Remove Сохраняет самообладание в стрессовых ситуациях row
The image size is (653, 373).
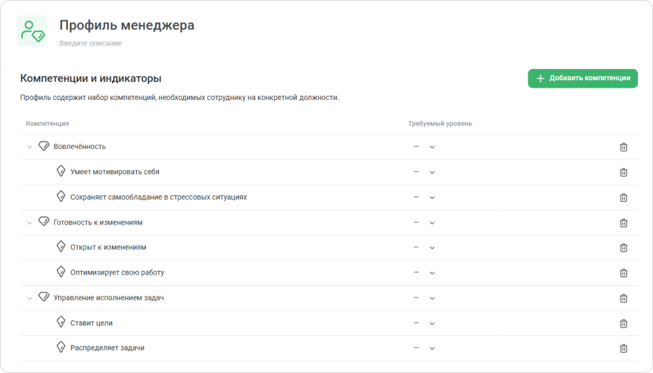(x=623, y=197)
